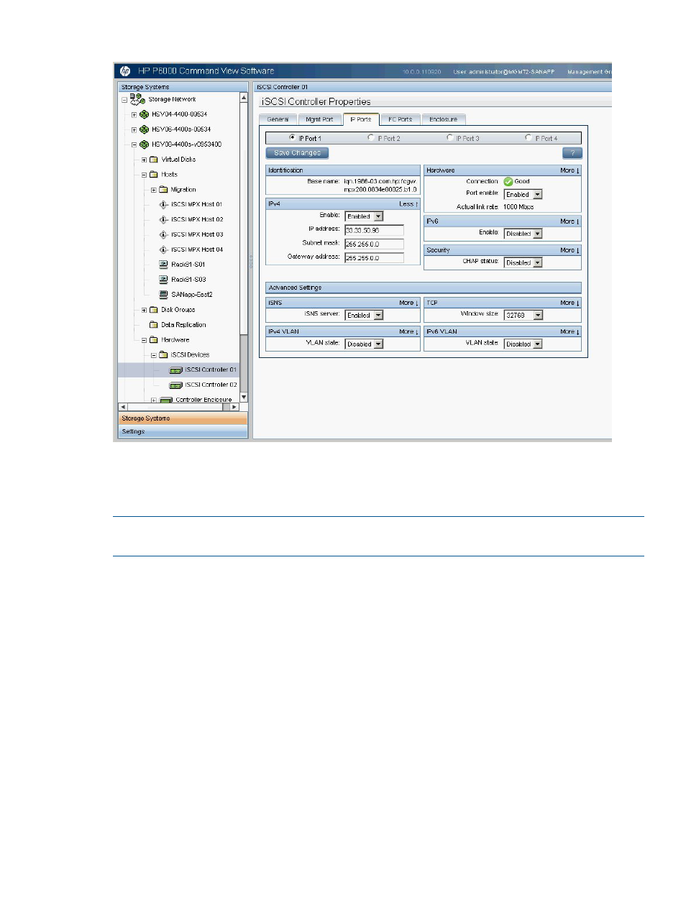Image resolution: width=686 pixels, height=913 pixels.
Task: Click the Data Replication folder icon
Action: coord(153,325)
